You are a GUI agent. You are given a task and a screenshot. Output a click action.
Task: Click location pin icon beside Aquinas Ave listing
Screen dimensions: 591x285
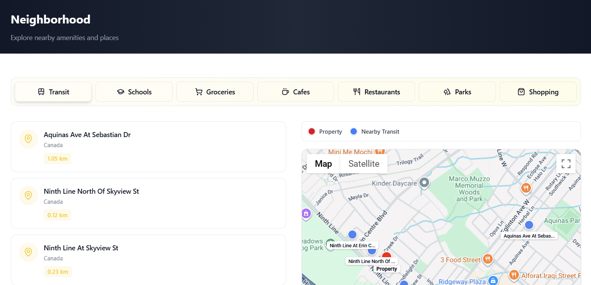coord(28,139)
